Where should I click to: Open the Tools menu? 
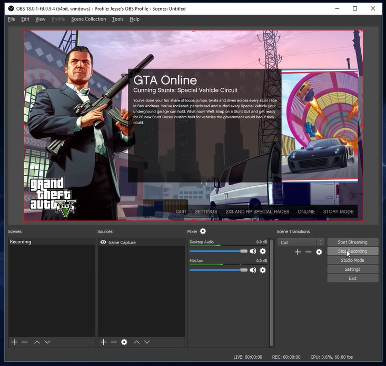tap(117, 19)
